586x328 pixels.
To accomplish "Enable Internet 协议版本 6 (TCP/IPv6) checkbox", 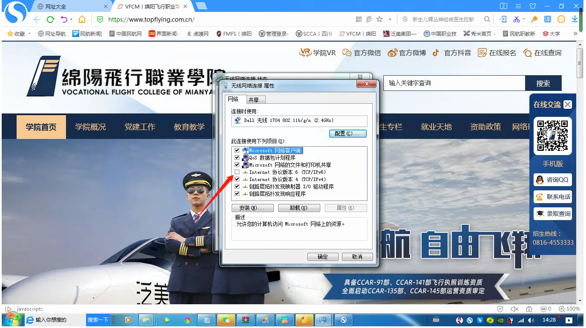I will (237, 172).
